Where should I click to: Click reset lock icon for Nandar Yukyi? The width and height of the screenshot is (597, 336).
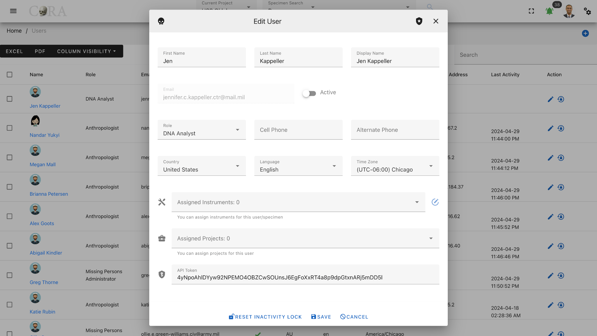(561, 128)
